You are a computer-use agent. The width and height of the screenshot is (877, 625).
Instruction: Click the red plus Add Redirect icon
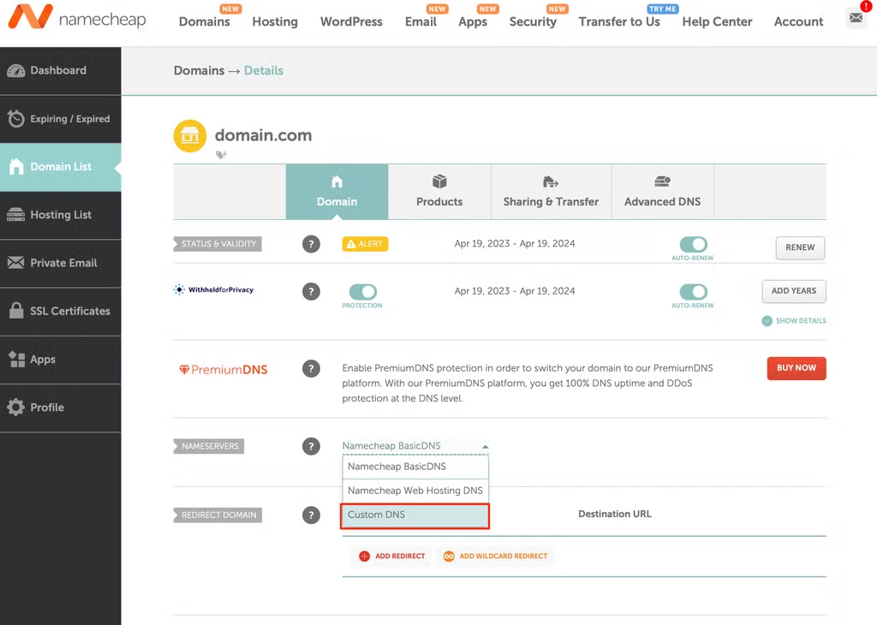click(364, 557)
